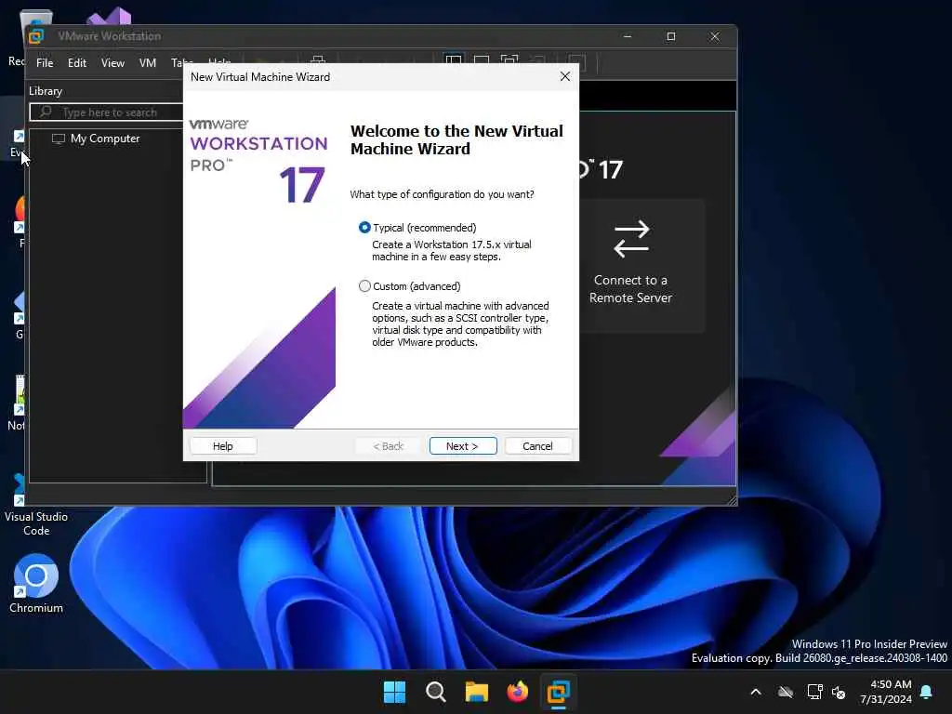Click the VMware window bottom-right resize grip
Screen dimensions: 952x714
pos(732,499)
